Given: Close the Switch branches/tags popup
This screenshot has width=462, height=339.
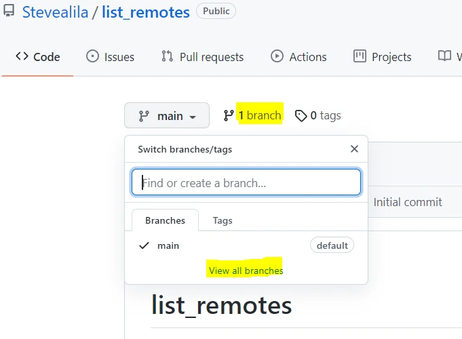Looking at the screenshot, I should coord(354,149).
